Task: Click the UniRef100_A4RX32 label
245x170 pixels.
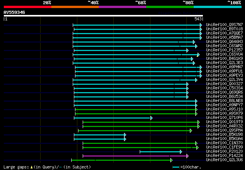Action: tap(224, 126)
